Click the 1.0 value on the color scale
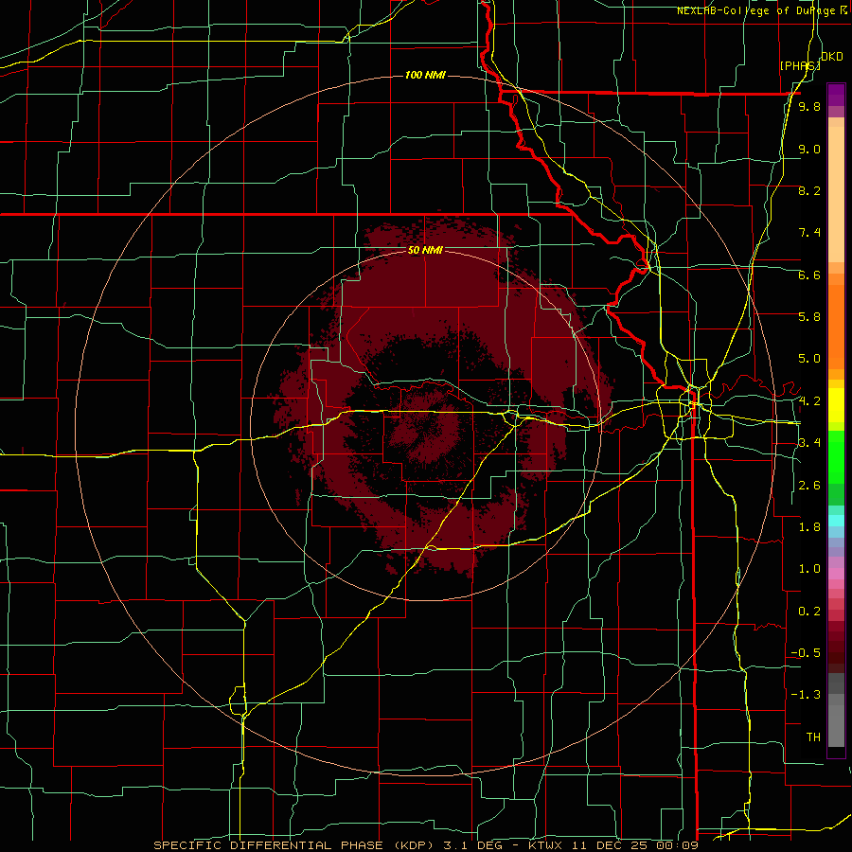 tap(809, 569)
